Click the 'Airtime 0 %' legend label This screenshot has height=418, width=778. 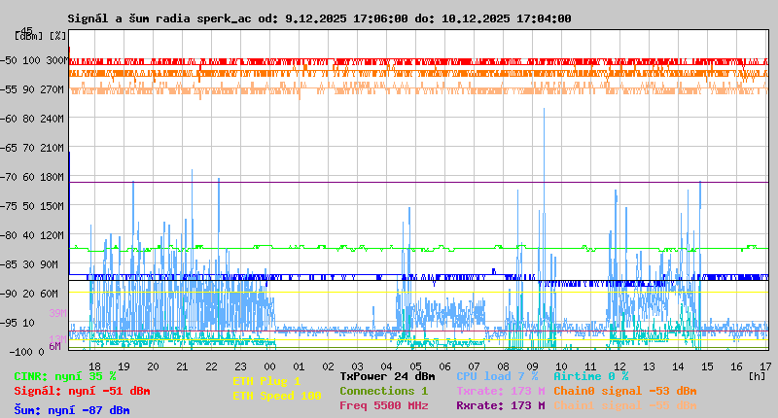tap(591, 376)
